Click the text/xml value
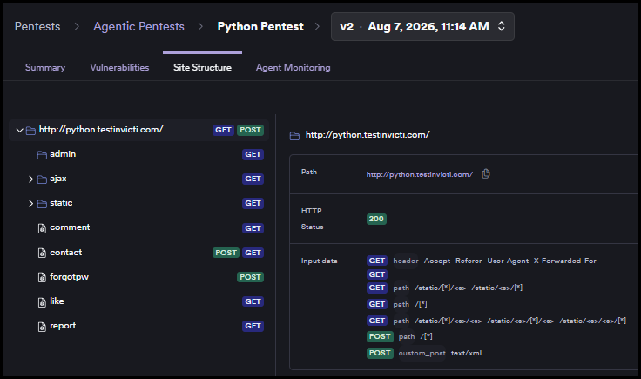Viewport: 641px width, 379px height. point(466,353)
